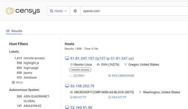
Task: Click the remote-access tag badge
Action: click(80, 70)
